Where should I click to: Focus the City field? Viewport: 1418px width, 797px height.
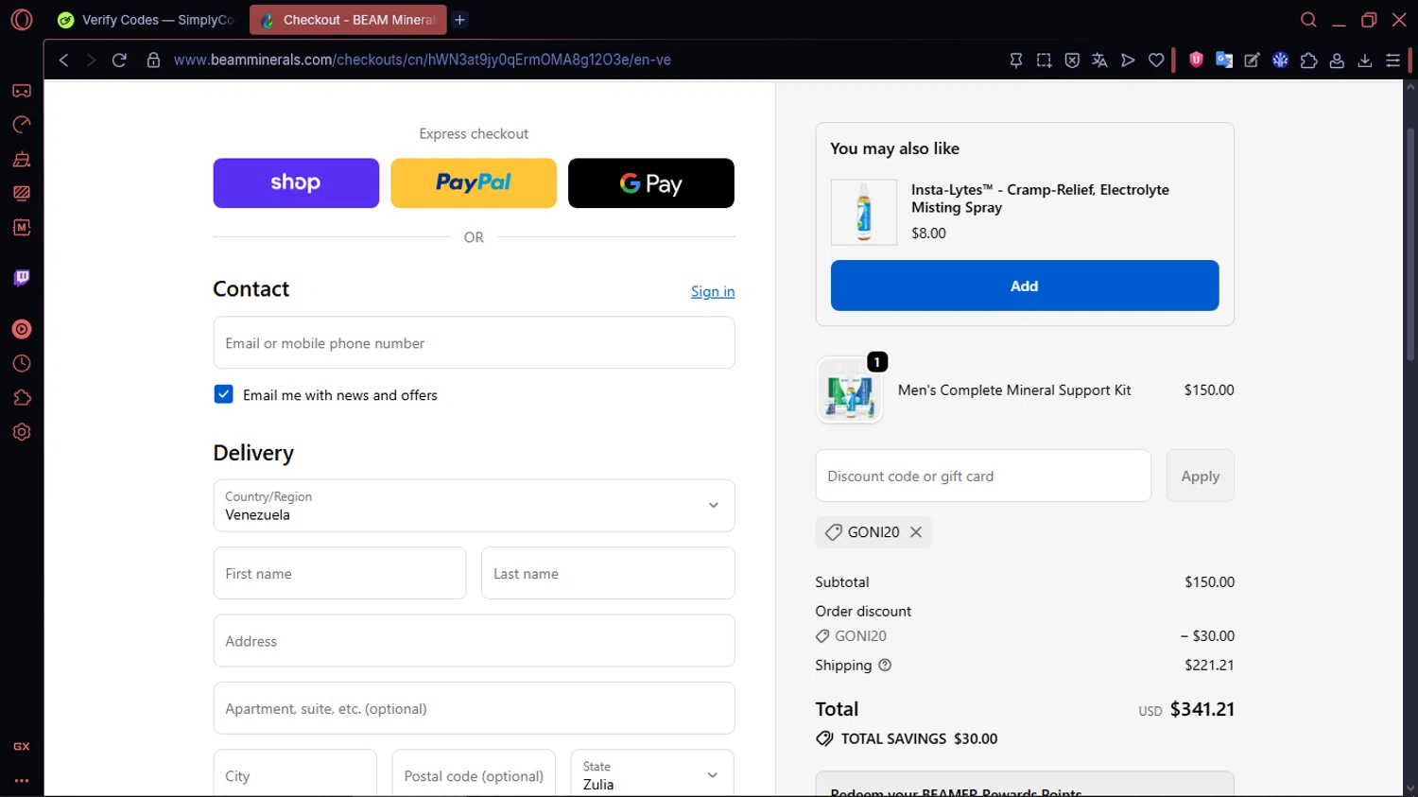pos(295,775)
